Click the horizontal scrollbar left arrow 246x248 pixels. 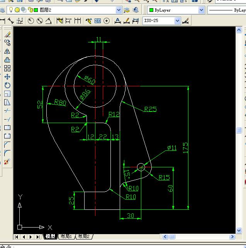tap(165, 236)
